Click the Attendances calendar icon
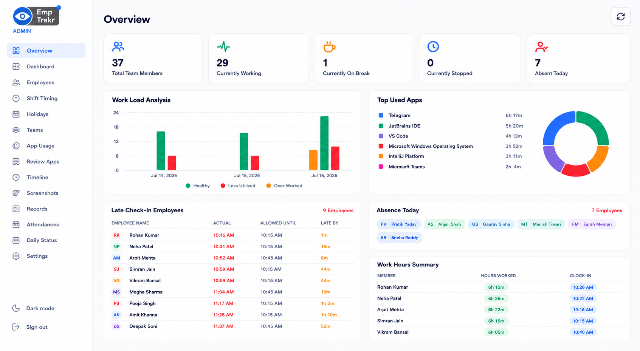This screenshot has height=351, width=640. [x=16, y=224]
